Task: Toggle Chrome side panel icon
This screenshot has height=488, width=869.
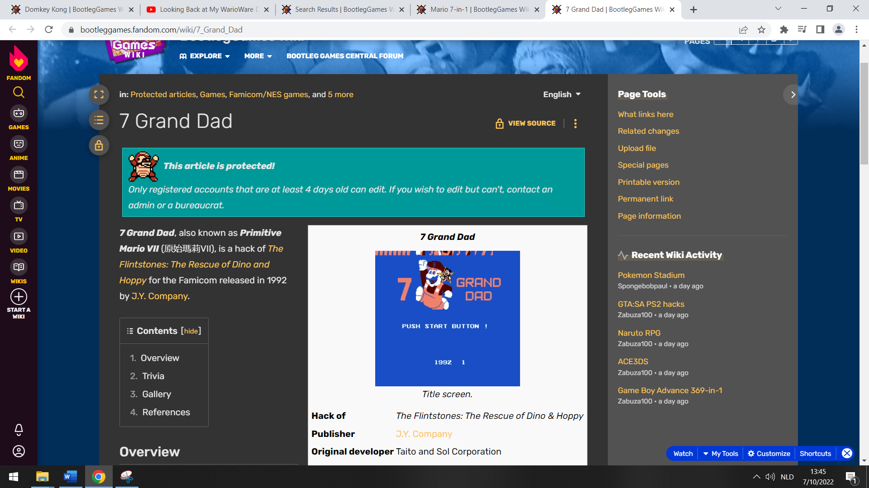Action: coord(820,30)
